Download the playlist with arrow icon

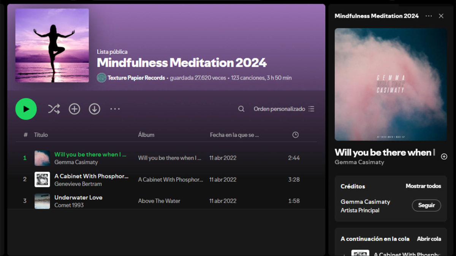(x=95, y=109)
